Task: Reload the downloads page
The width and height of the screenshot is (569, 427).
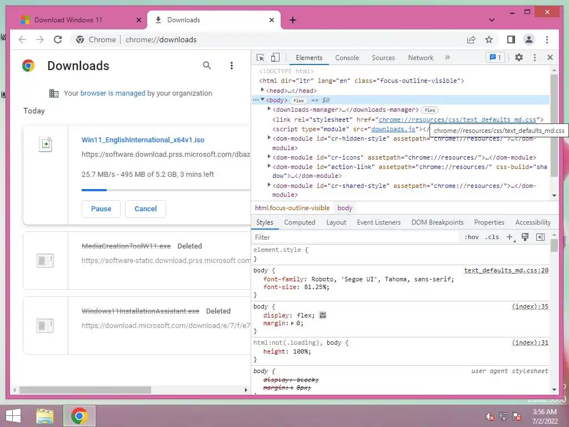Action: pos(58,39)
